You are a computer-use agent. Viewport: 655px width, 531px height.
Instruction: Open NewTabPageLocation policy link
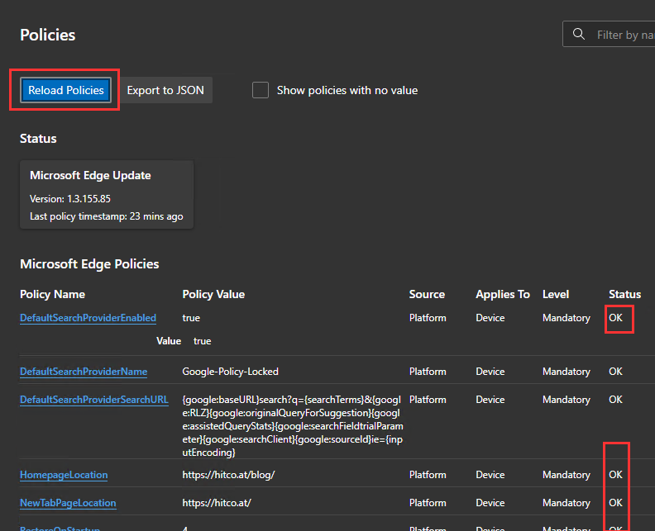pos(68,503)
